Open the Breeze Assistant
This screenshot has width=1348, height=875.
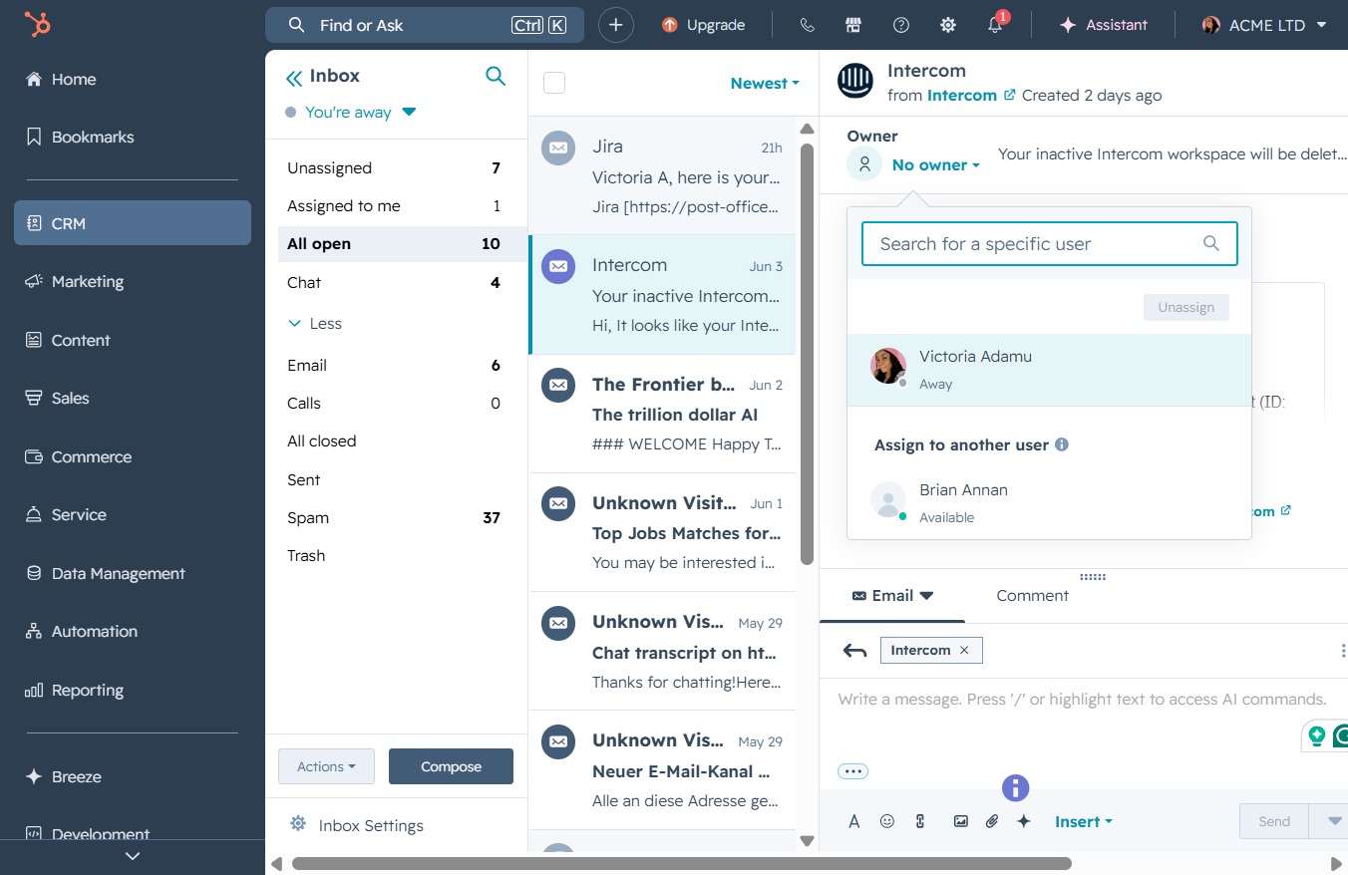[x=1104, y=25]
